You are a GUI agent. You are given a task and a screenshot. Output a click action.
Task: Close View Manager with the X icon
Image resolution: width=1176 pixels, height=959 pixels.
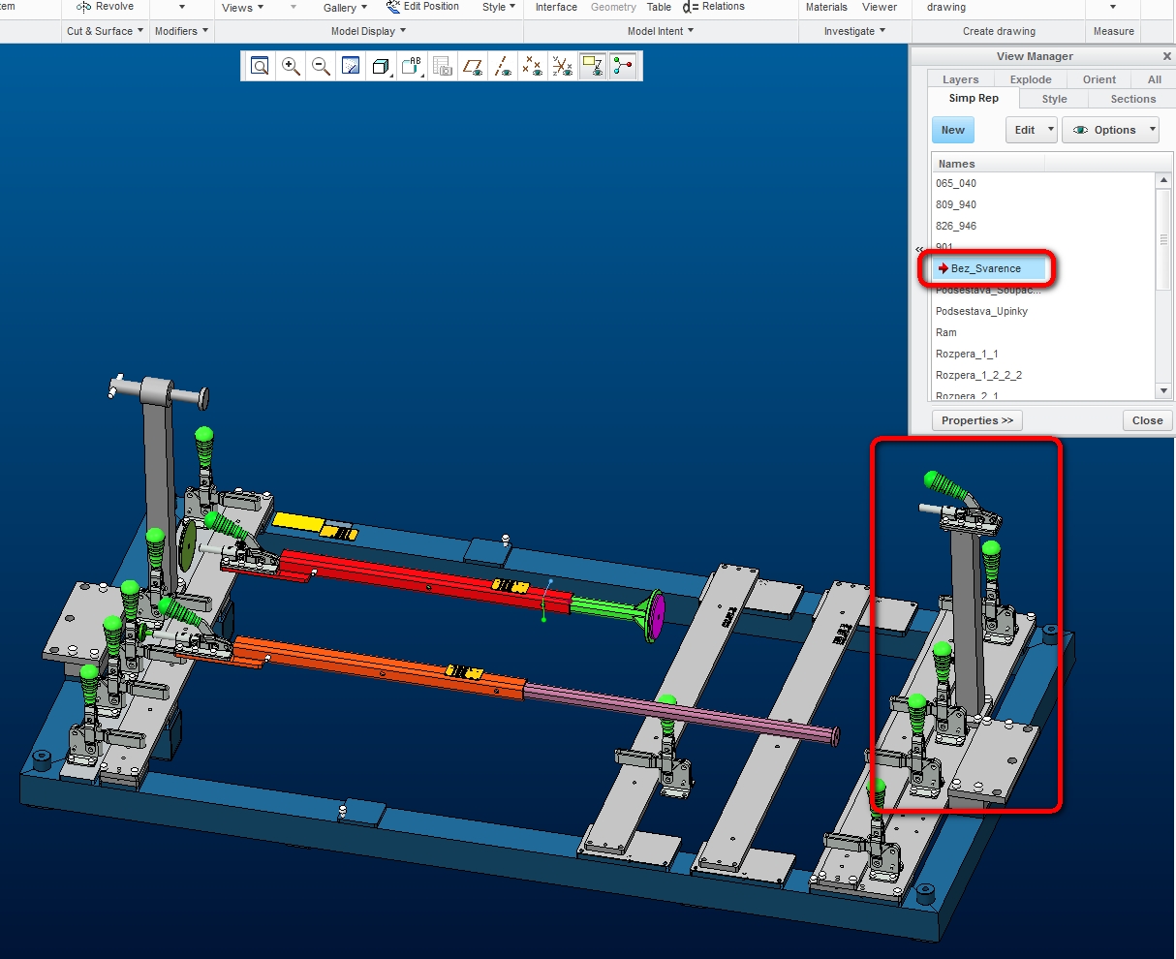click(x=1166, y=56)
